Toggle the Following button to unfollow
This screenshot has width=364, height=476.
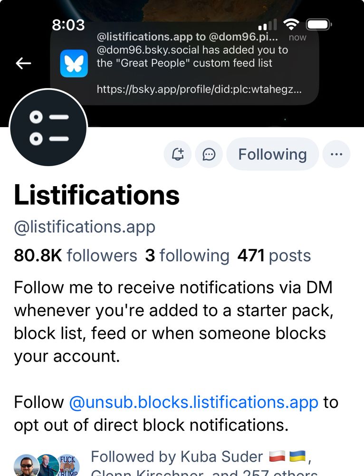(x=272, y=154)
